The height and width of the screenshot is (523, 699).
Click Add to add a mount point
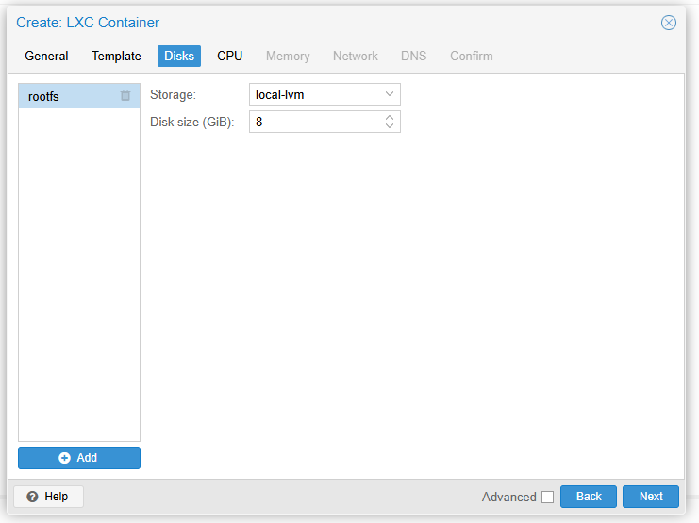(79, 458)
